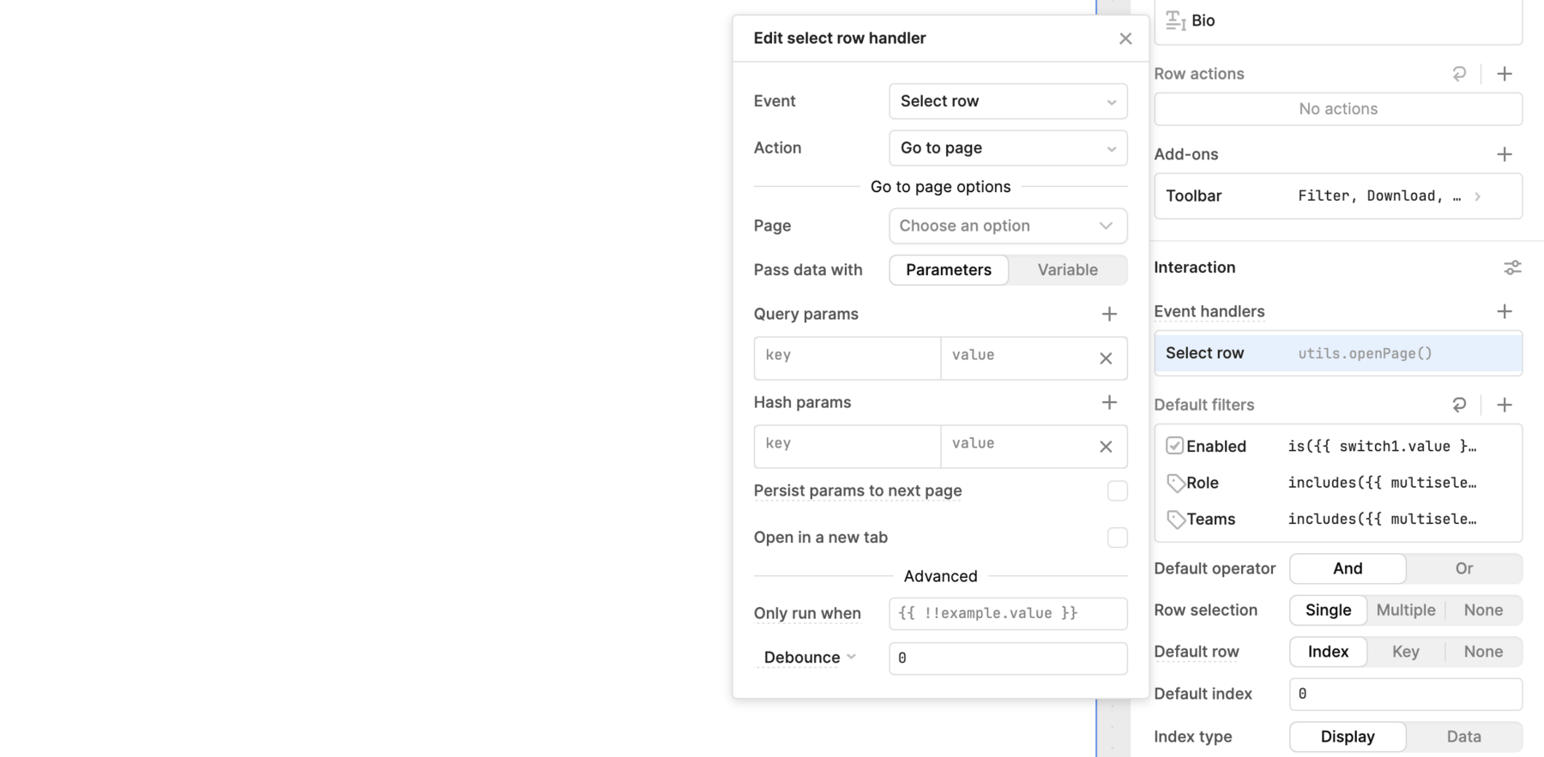The image size is (1544, 757).
Task: Reset Default filters with the revert icon
Action: (1459, 405)
